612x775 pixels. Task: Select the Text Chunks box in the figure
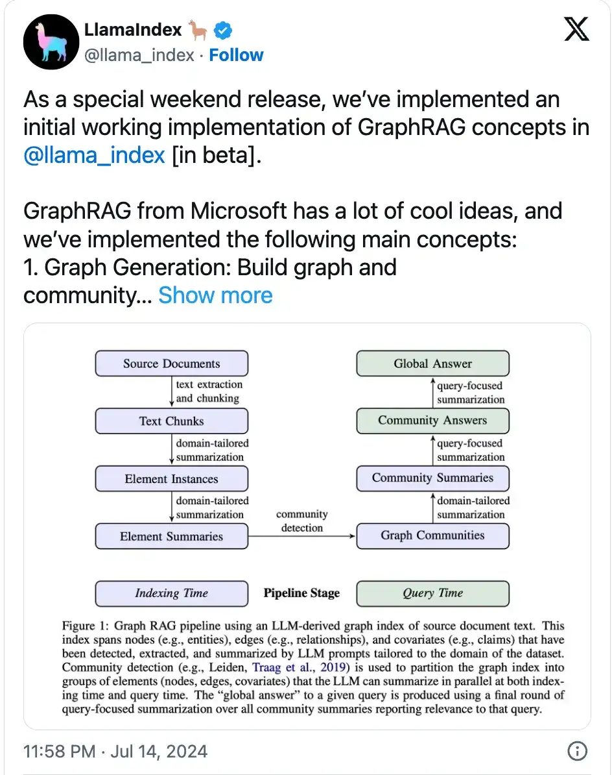[171, 421]
